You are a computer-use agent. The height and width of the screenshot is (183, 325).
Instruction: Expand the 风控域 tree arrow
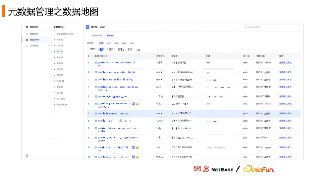[54, 57]
